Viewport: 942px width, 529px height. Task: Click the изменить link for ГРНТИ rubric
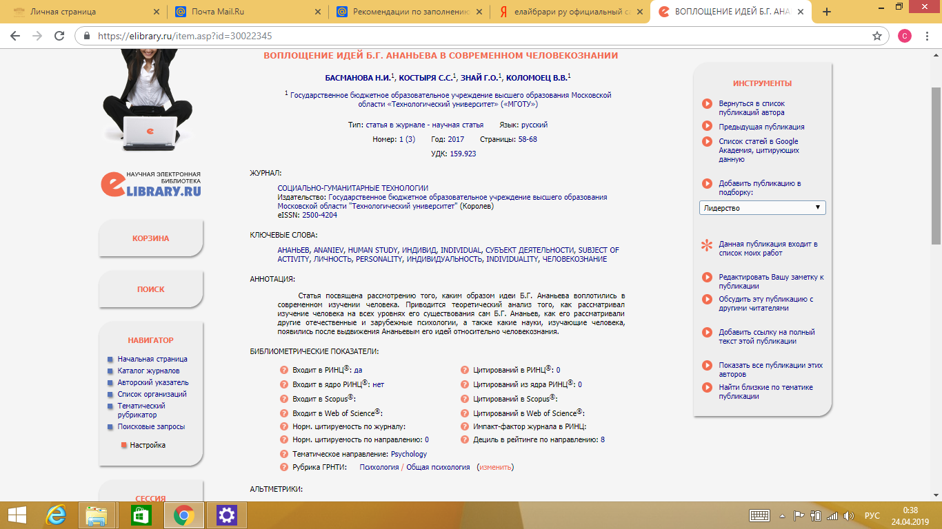(x=495, y=467)
